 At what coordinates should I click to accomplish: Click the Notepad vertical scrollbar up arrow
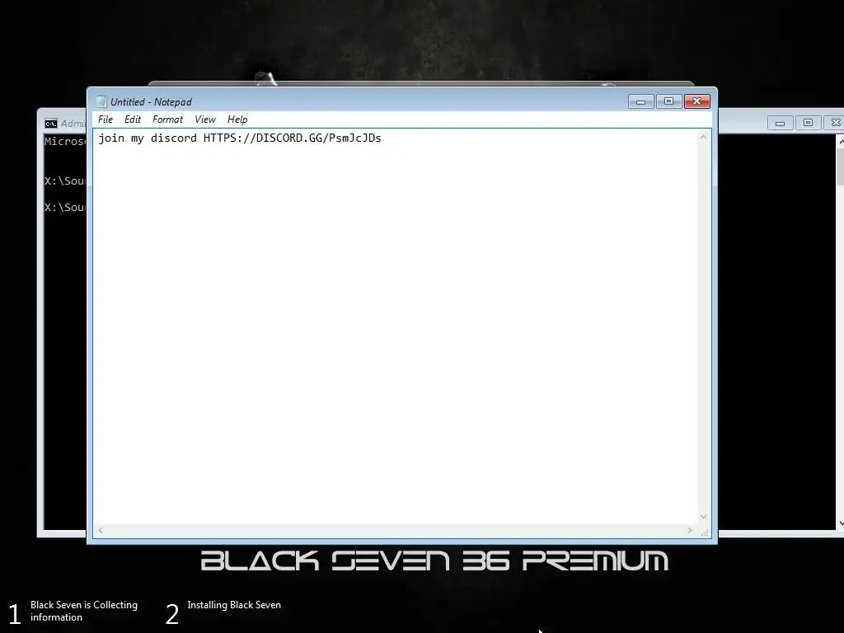click(x=703, y=138)
